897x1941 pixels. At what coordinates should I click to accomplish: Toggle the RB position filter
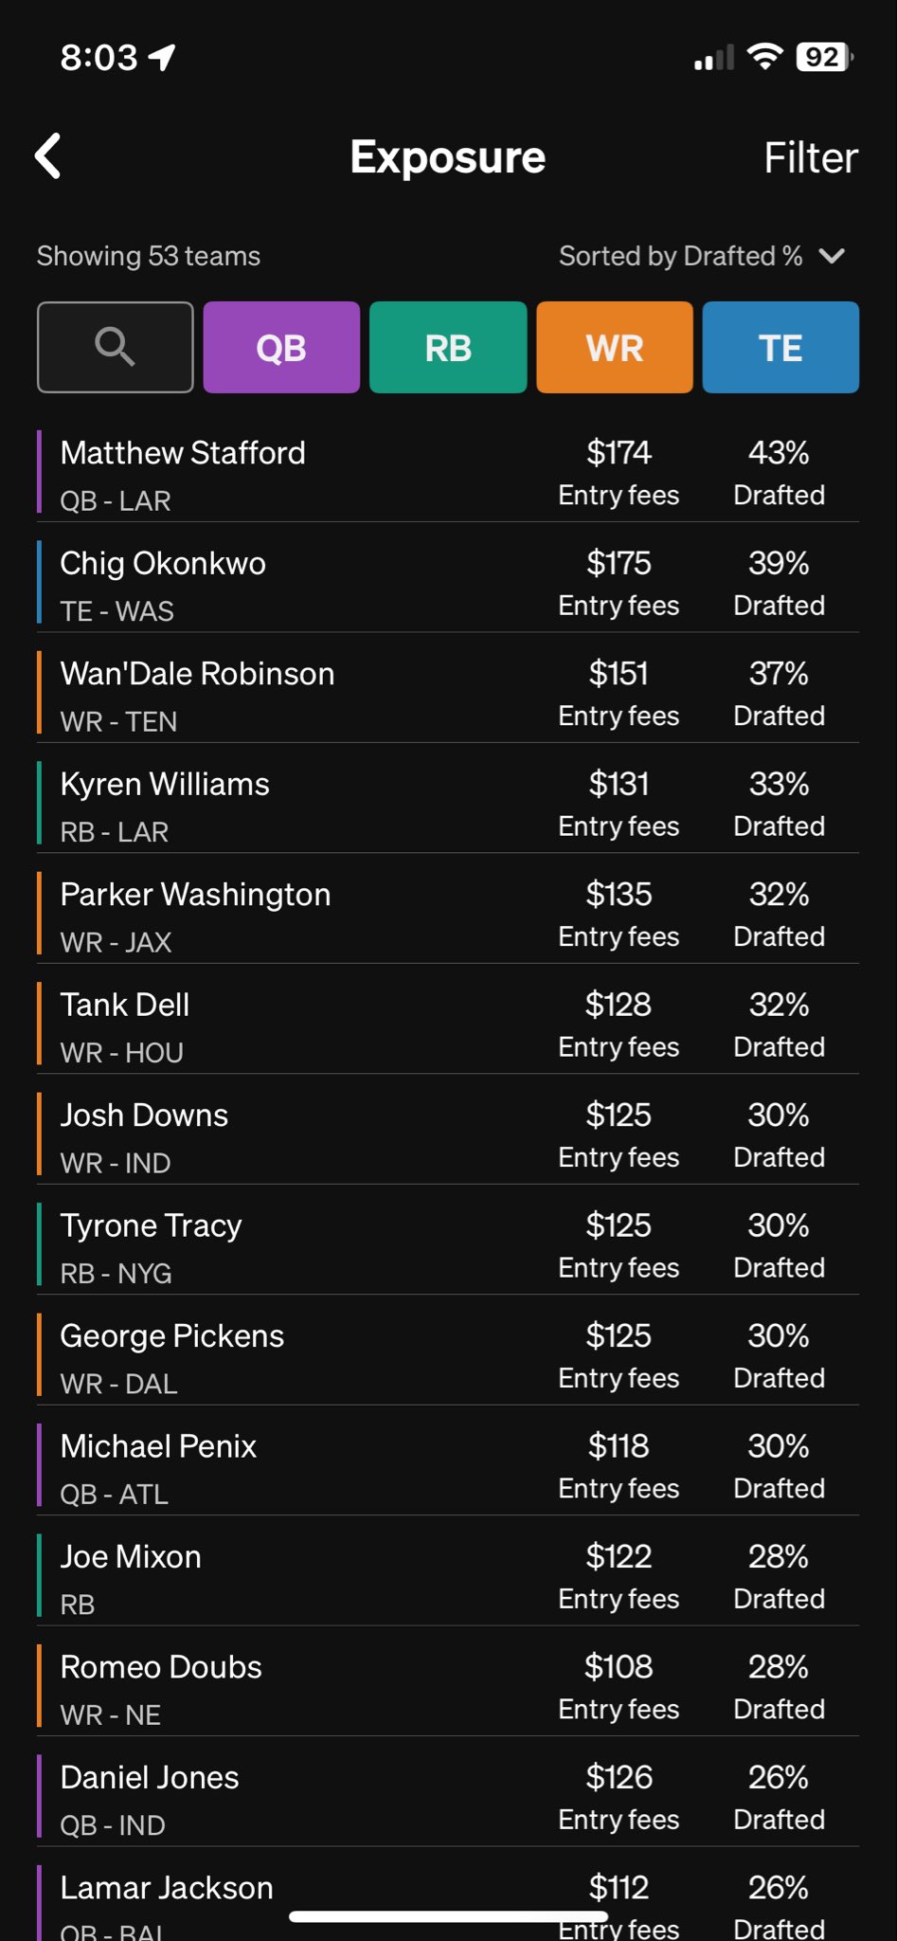point(448,348)
